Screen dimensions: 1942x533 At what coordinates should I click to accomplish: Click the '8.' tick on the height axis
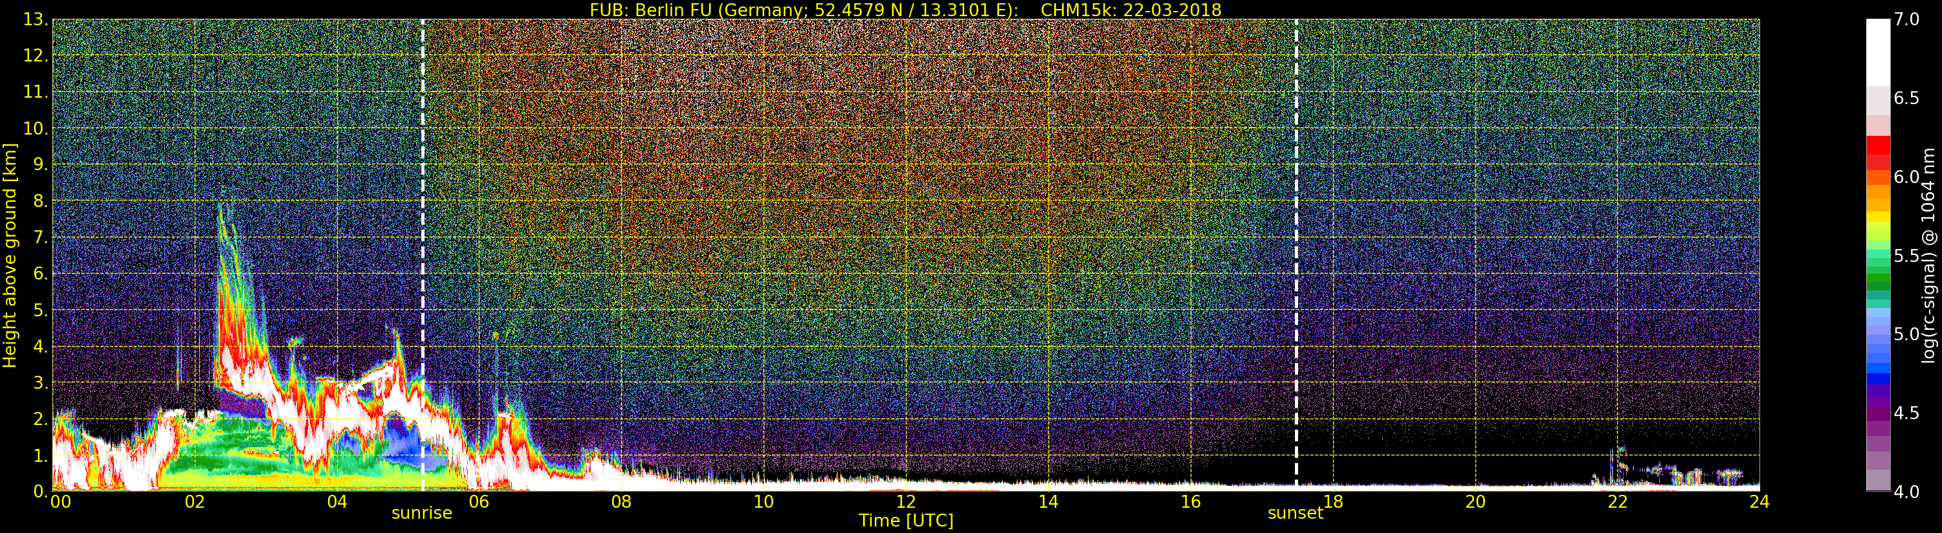click(40, 201)
